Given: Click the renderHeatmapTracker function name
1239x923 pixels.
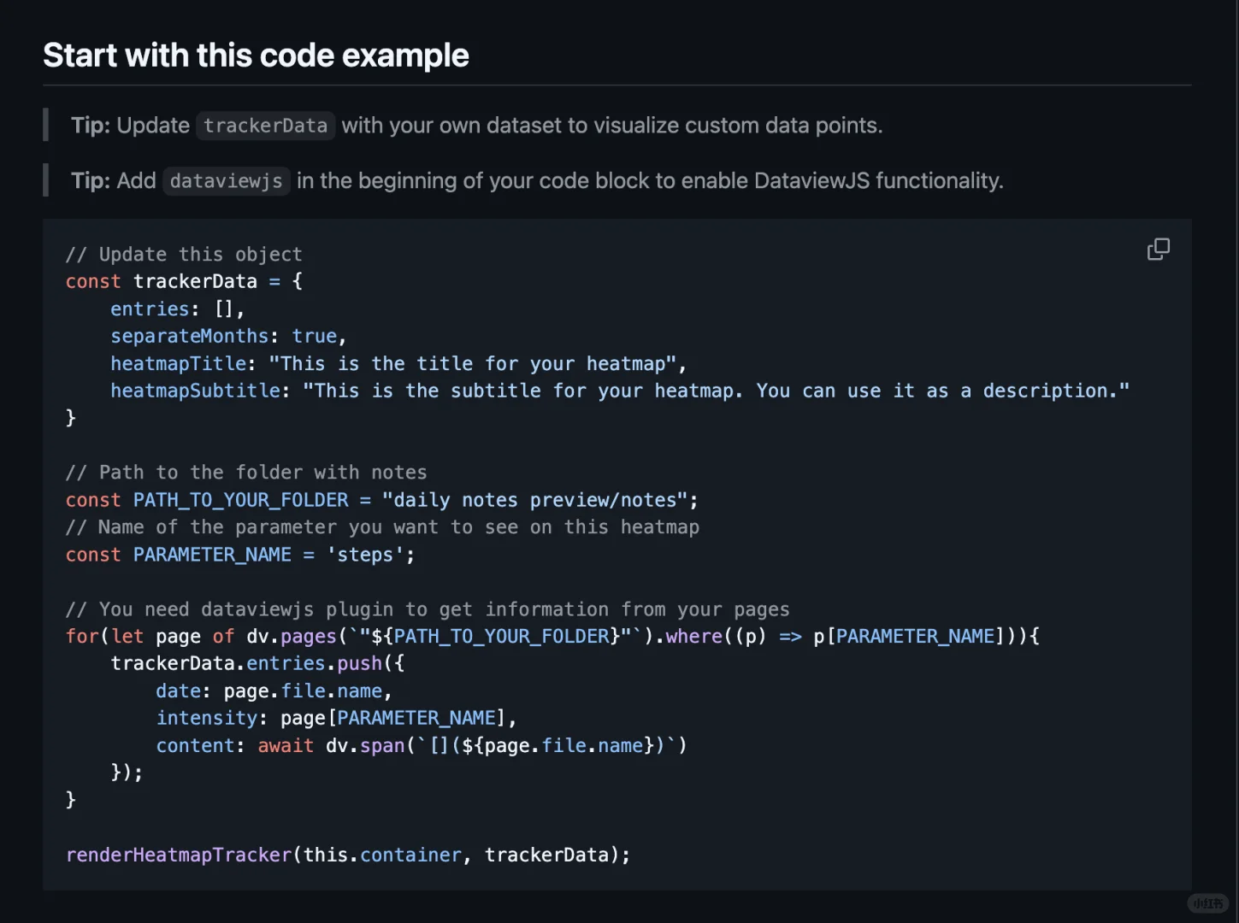Looking at the screenshot, I should coord(179,855).
